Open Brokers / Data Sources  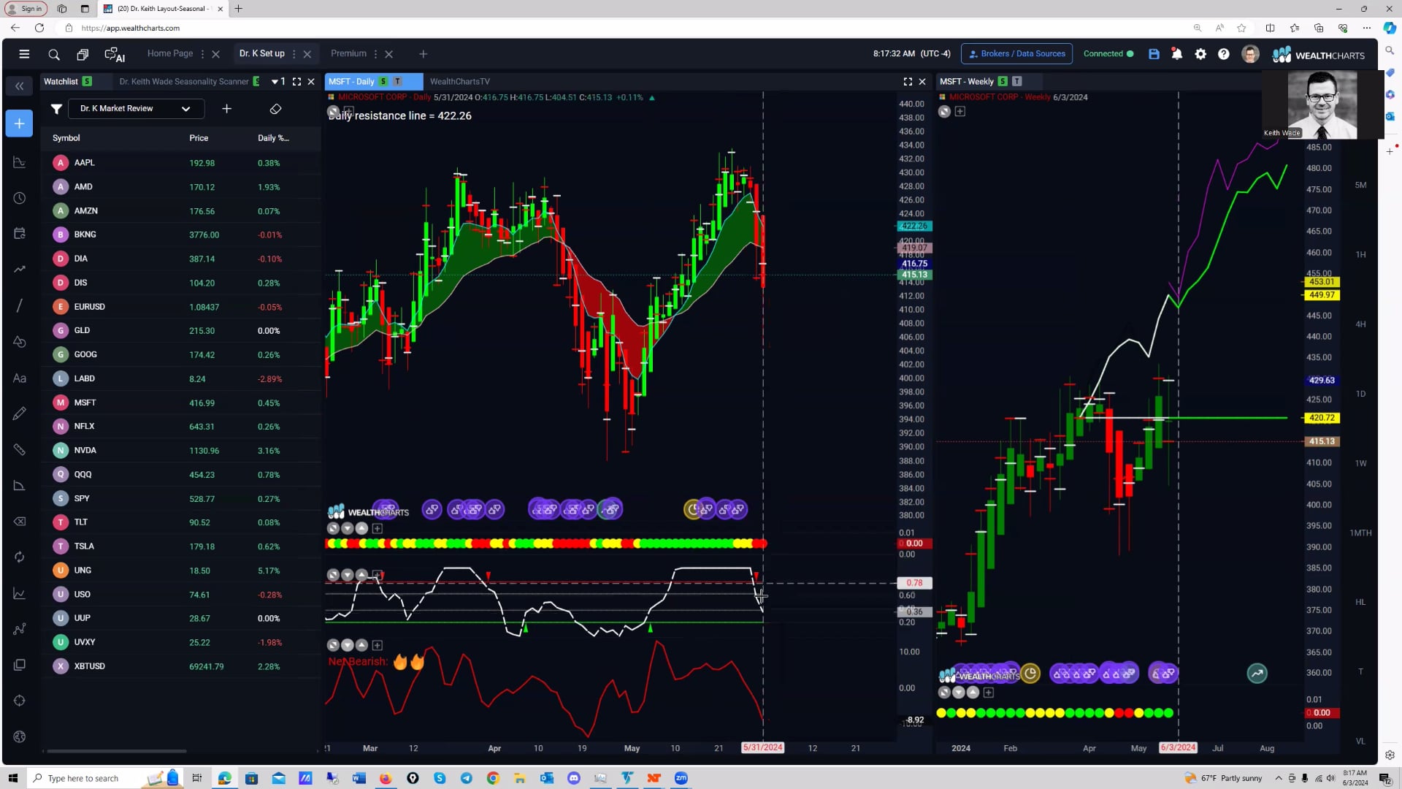[x=1016, y=54]
